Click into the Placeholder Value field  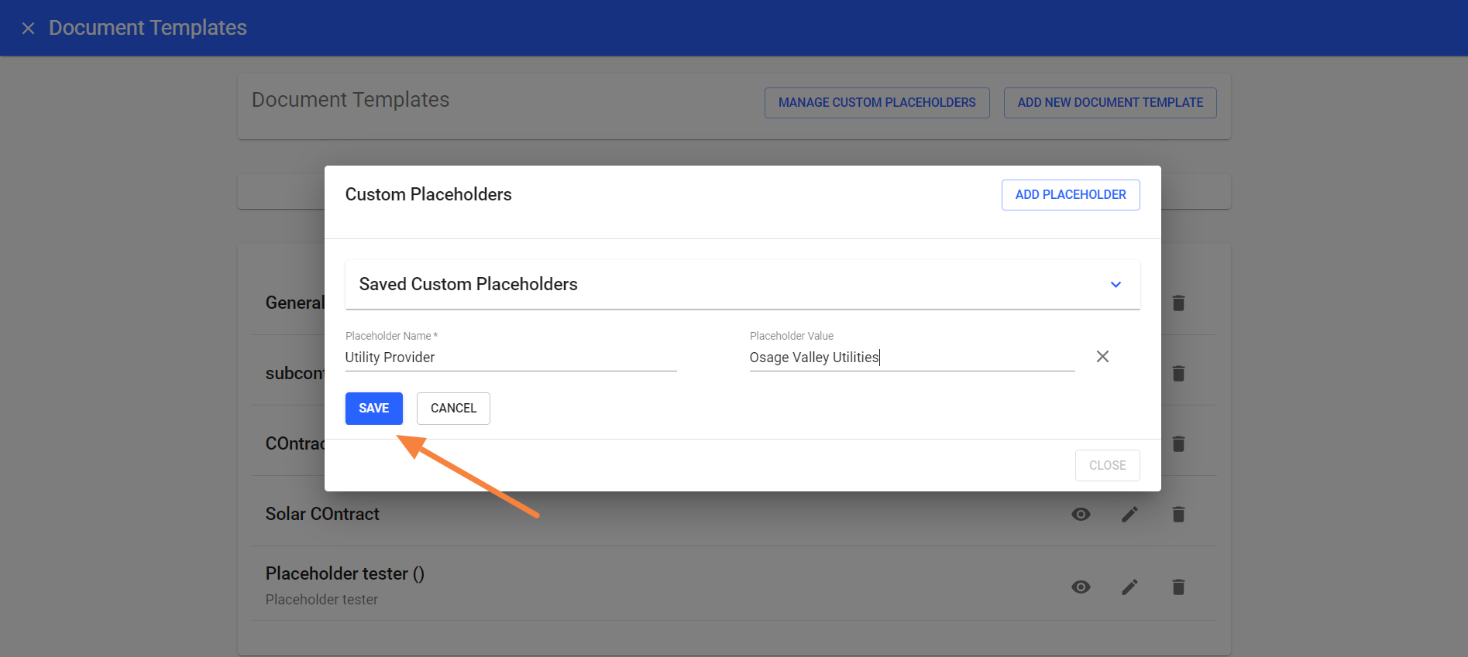point(911,358)
